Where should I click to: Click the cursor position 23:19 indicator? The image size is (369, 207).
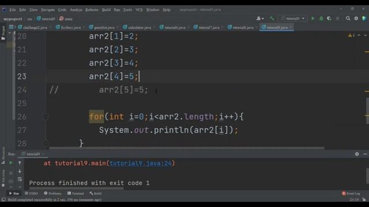[x=354, y=200]
